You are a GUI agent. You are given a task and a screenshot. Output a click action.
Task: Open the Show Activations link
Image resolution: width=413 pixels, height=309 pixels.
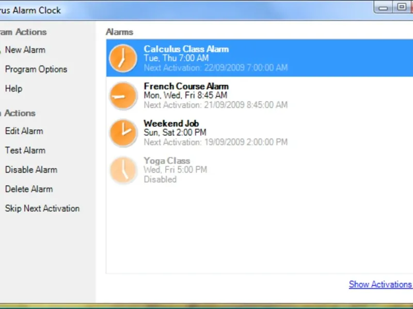380,284
